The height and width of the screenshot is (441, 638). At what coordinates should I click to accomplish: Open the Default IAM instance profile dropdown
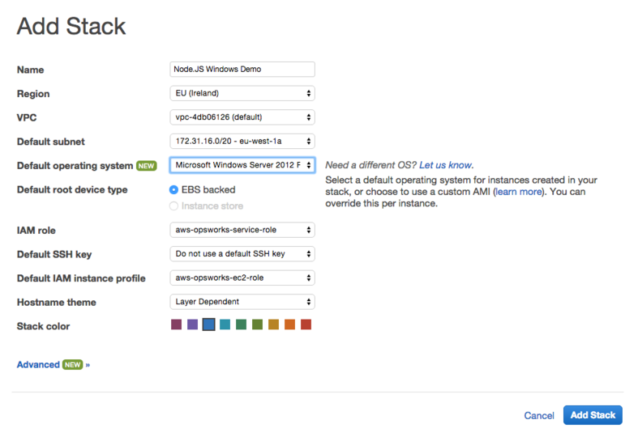pos(242,278)
